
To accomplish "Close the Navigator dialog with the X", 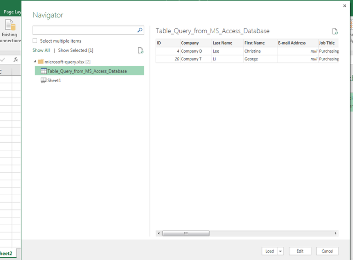I will click(344, 6).
